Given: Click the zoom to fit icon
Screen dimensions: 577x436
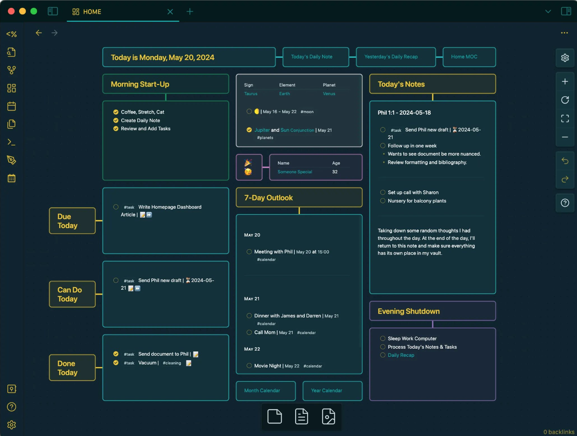Looking at the screenshot, I should (x=565, y=119).
